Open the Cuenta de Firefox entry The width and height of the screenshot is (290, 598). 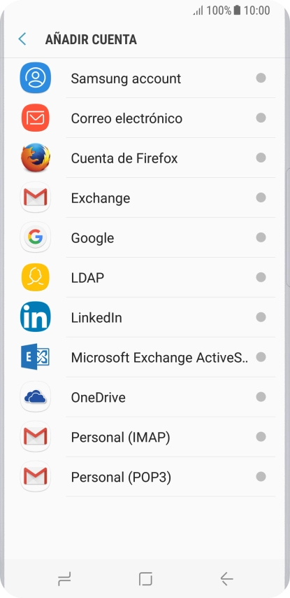point(145,158)
